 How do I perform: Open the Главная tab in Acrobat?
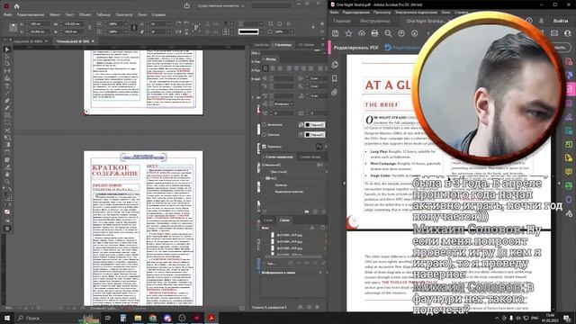(x=342, y=21)
